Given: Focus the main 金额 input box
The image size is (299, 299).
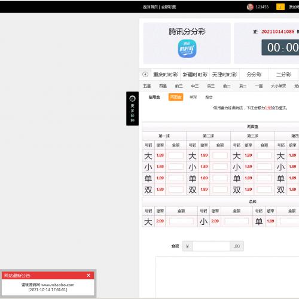Looking at the screenshot, I should pyautogui.click(x=211, y=246).
